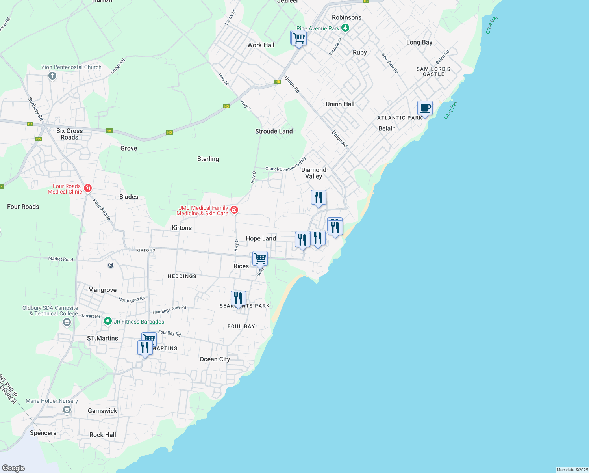This screenshot has height=473, width=589.
Task: Click the shopping cart marker near Work Hall
Action: [x=299, y=39]
